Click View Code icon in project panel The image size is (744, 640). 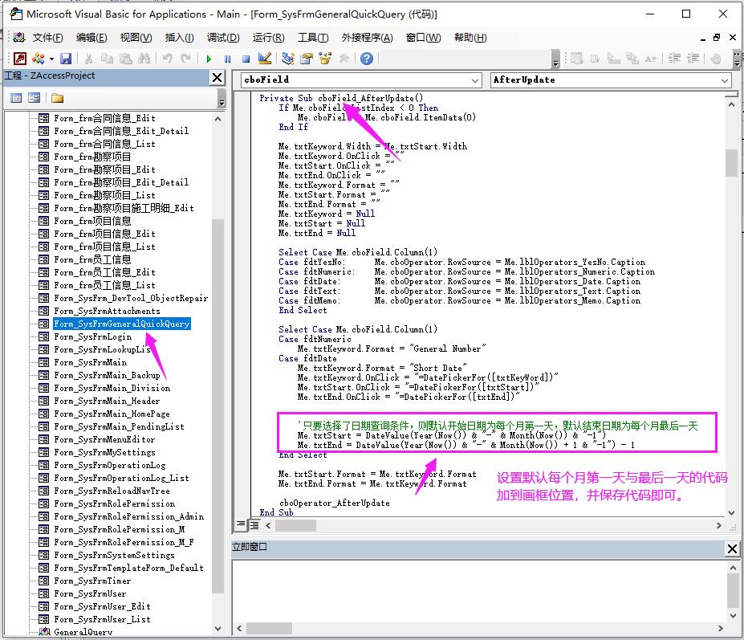click(x=16, y=98)
